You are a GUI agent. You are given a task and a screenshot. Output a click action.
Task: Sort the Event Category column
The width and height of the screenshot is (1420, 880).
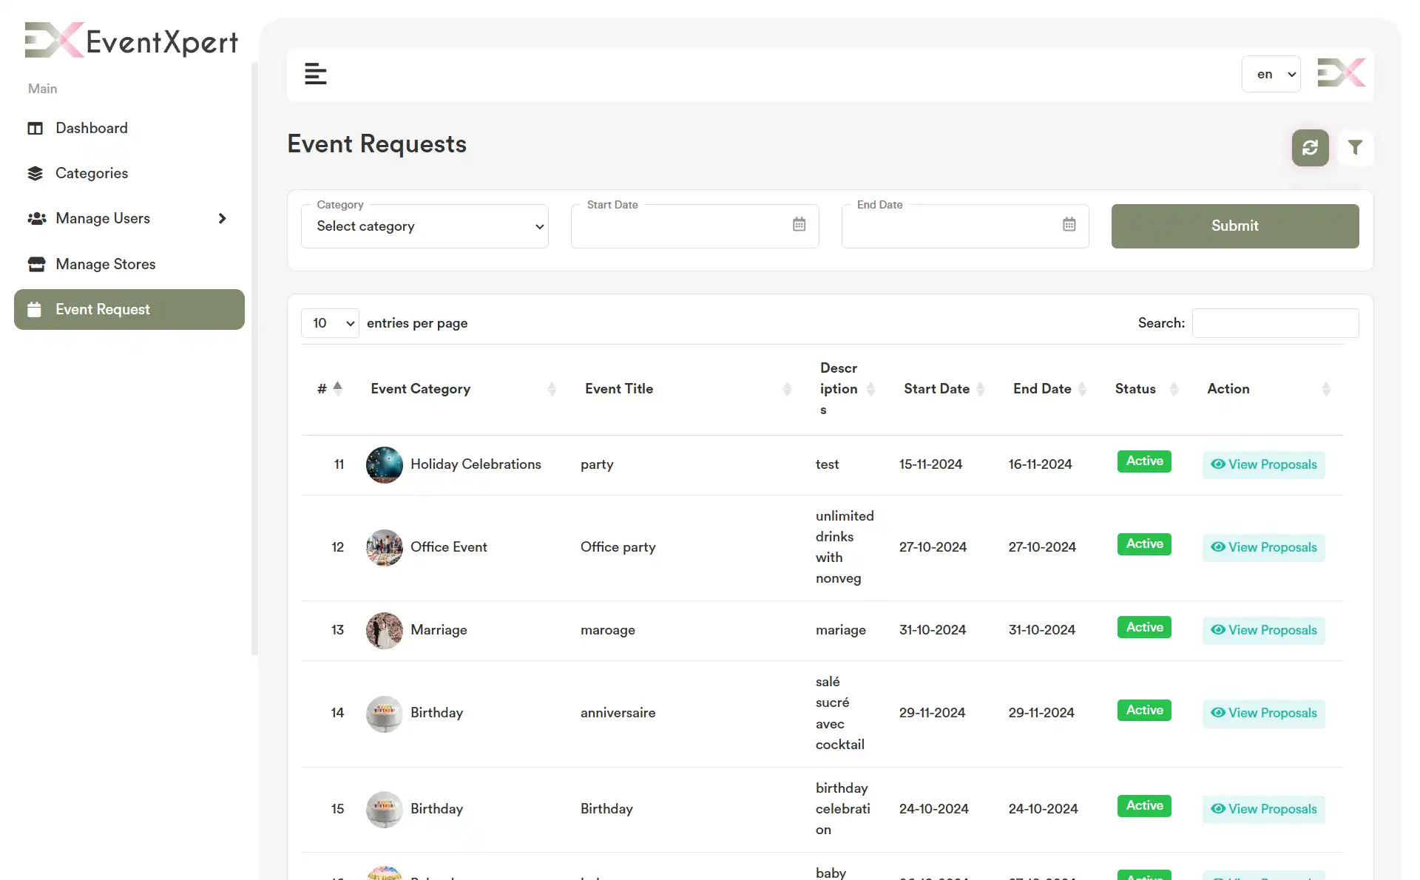coord(552,389)
